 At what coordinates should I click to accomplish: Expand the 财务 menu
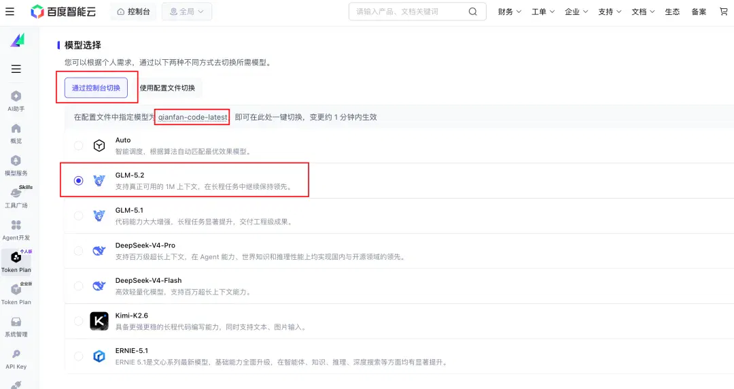509,12
